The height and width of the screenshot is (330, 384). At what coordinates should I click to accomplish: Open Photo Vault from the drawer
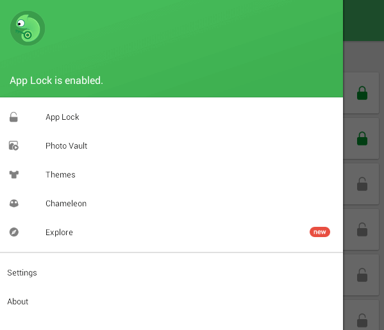coord(171,146)
